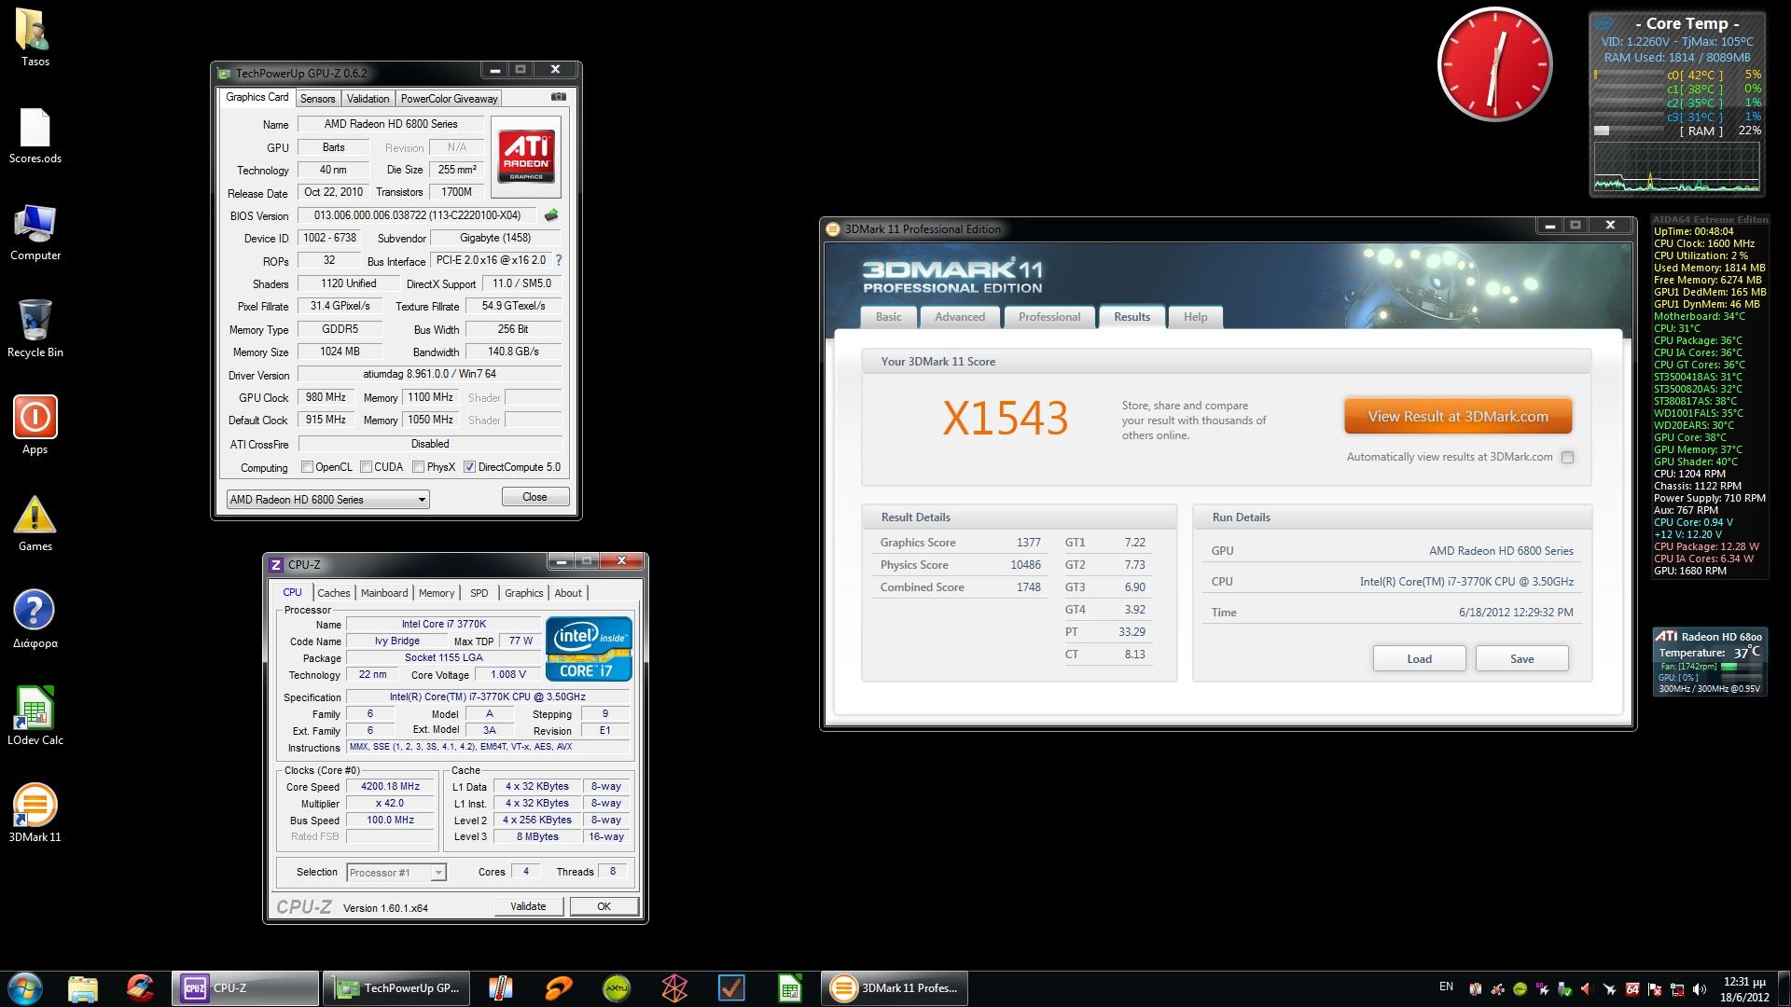Open the Tasos folder desktop icon
The width and height of the screenshot is (1791, 1007).
(35, 37)
